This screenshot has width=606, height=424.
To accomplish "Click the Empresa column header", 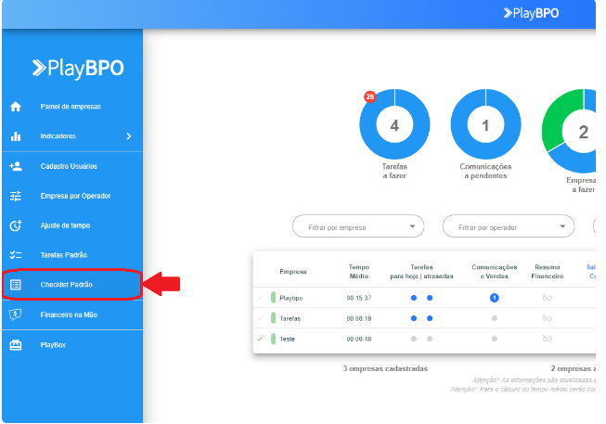I will coord(293,272).
